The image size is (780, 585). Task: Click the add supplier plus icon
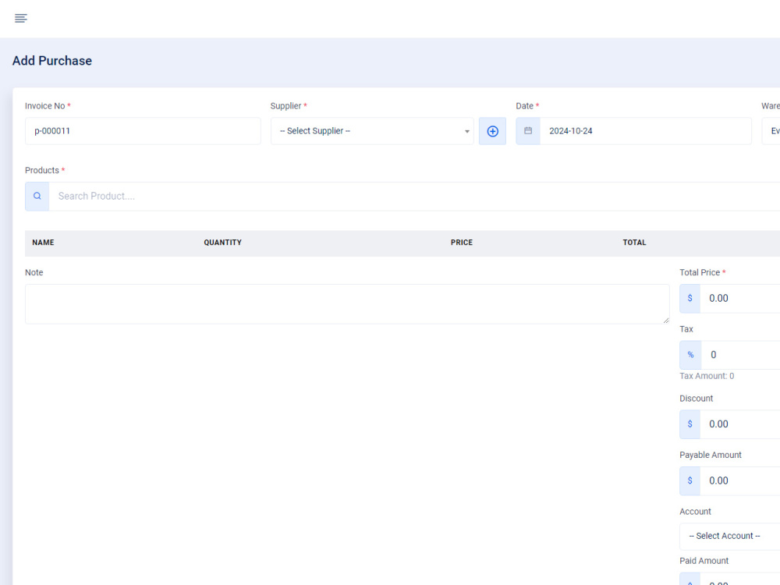492,131
